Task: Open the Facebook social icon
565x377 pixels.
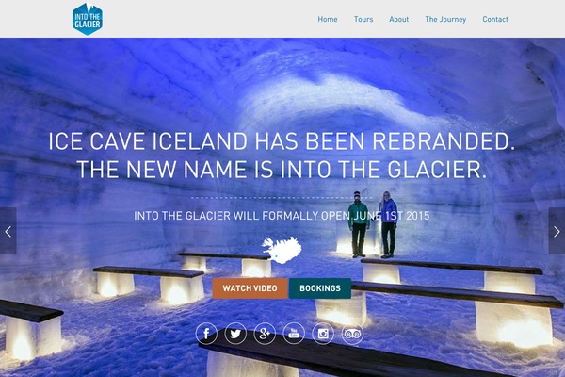Action: (x=206, y=334)
